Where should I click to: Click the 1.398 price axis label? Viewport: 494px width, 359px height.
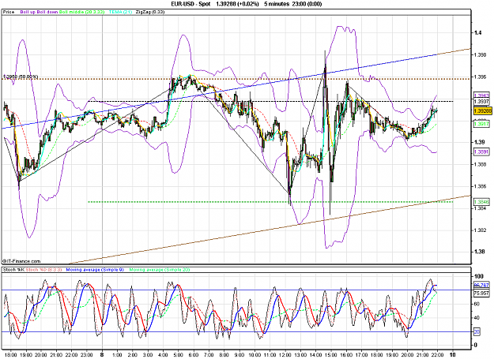pos(480,54)
